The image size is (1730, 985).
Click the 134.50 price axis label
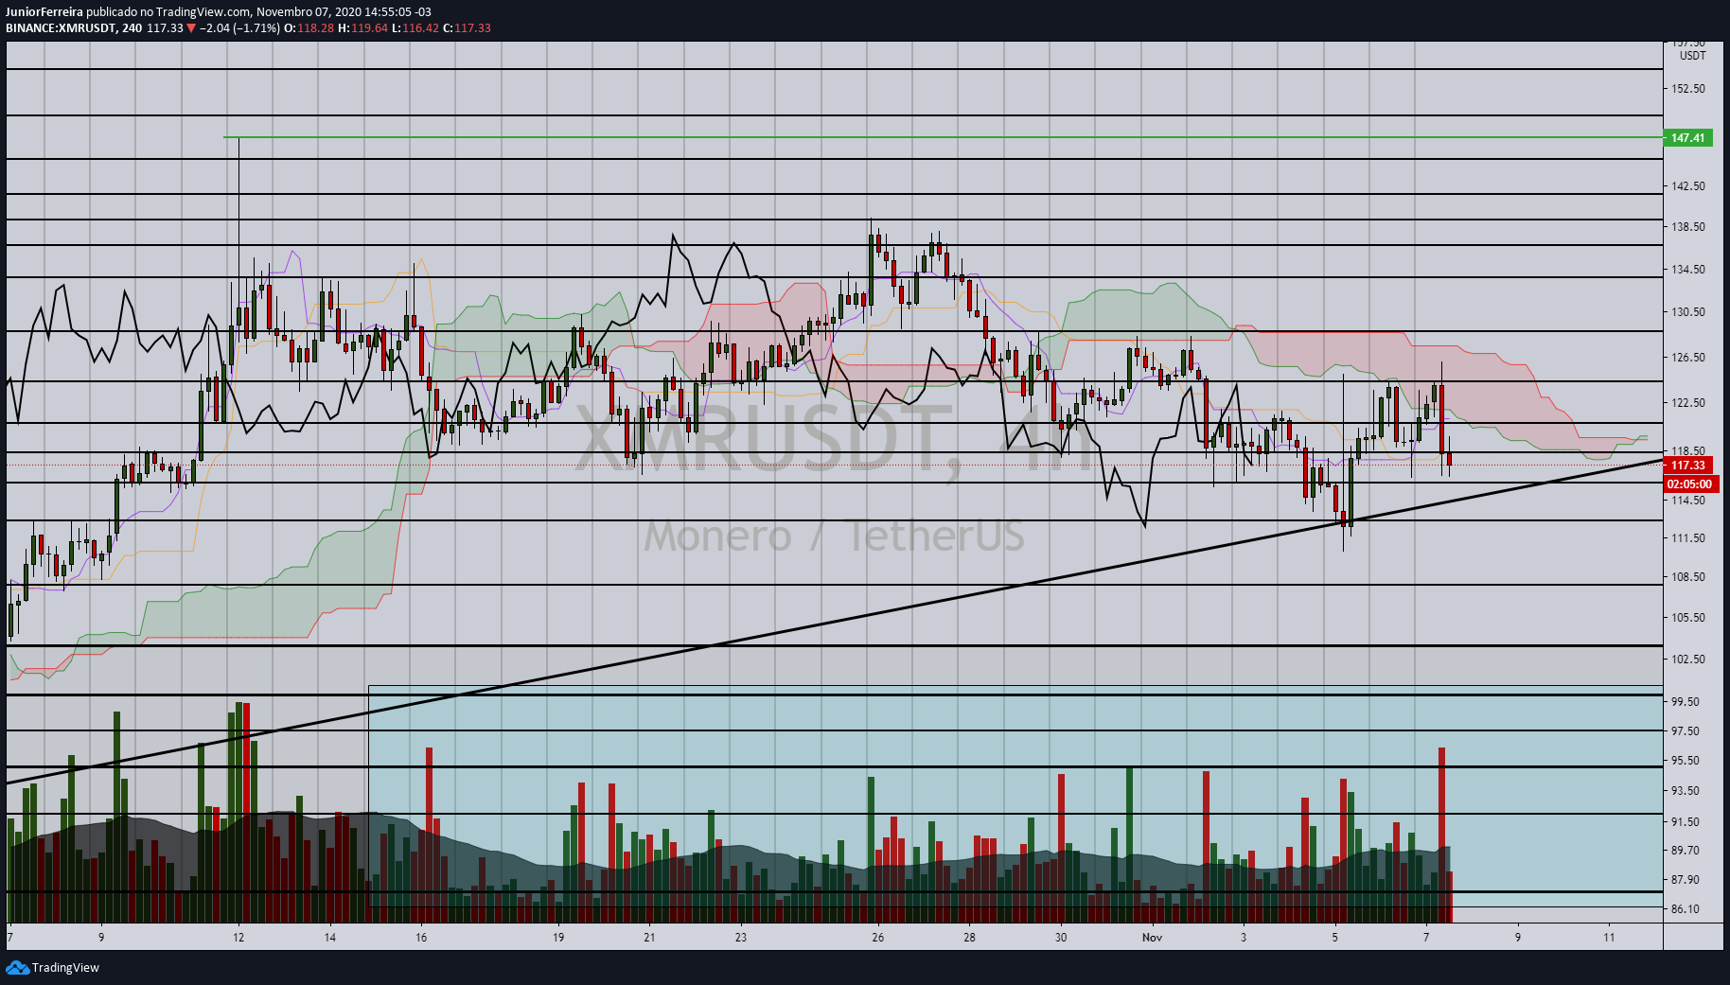coord(1688,270)
